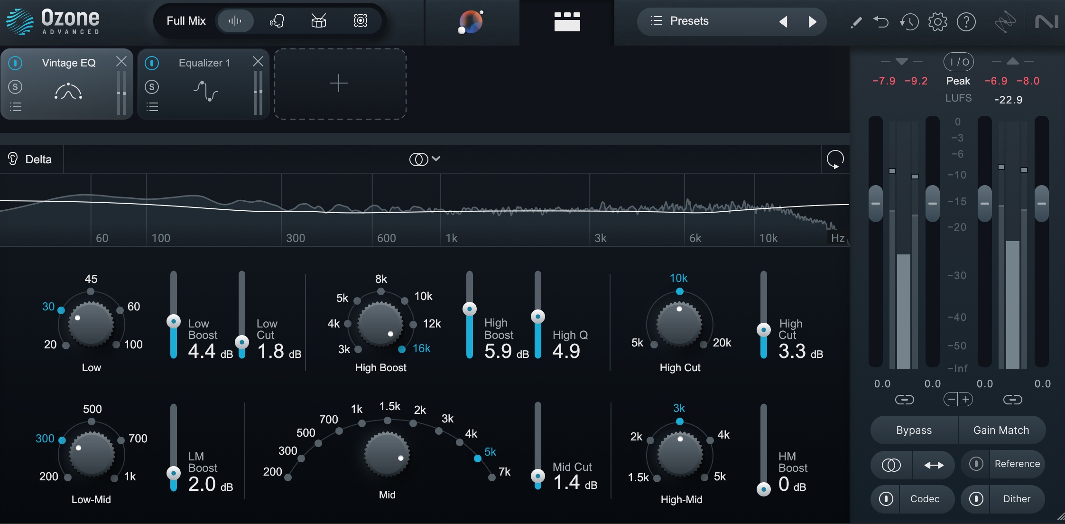The width and height of the screenshot is (1065, 524).
Task: Toggle Vintage EQ module power
Action: (x=15, y=63)
